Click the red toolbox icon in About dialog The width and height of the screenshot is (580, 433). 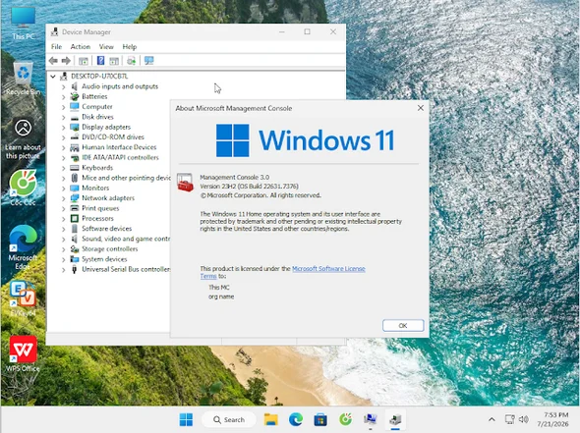pyautogui.click(x=186, y=183)
